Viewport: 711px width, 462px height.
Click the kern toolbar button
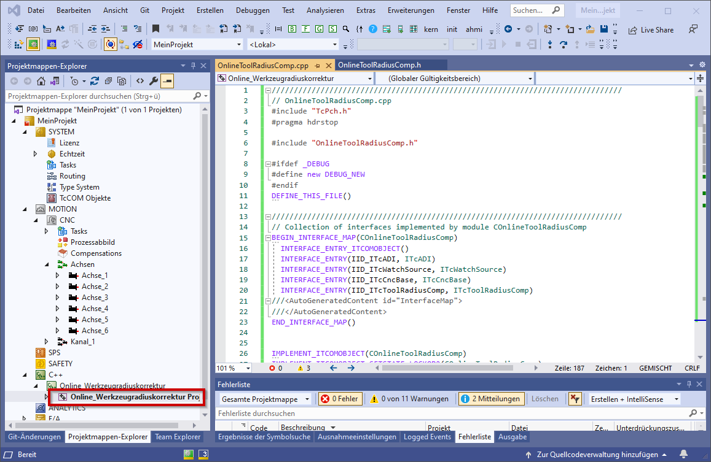[x=431, y=29]
